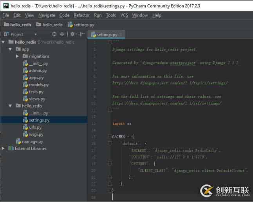Open the Help menu
The image size is (253, 202).
157,15
